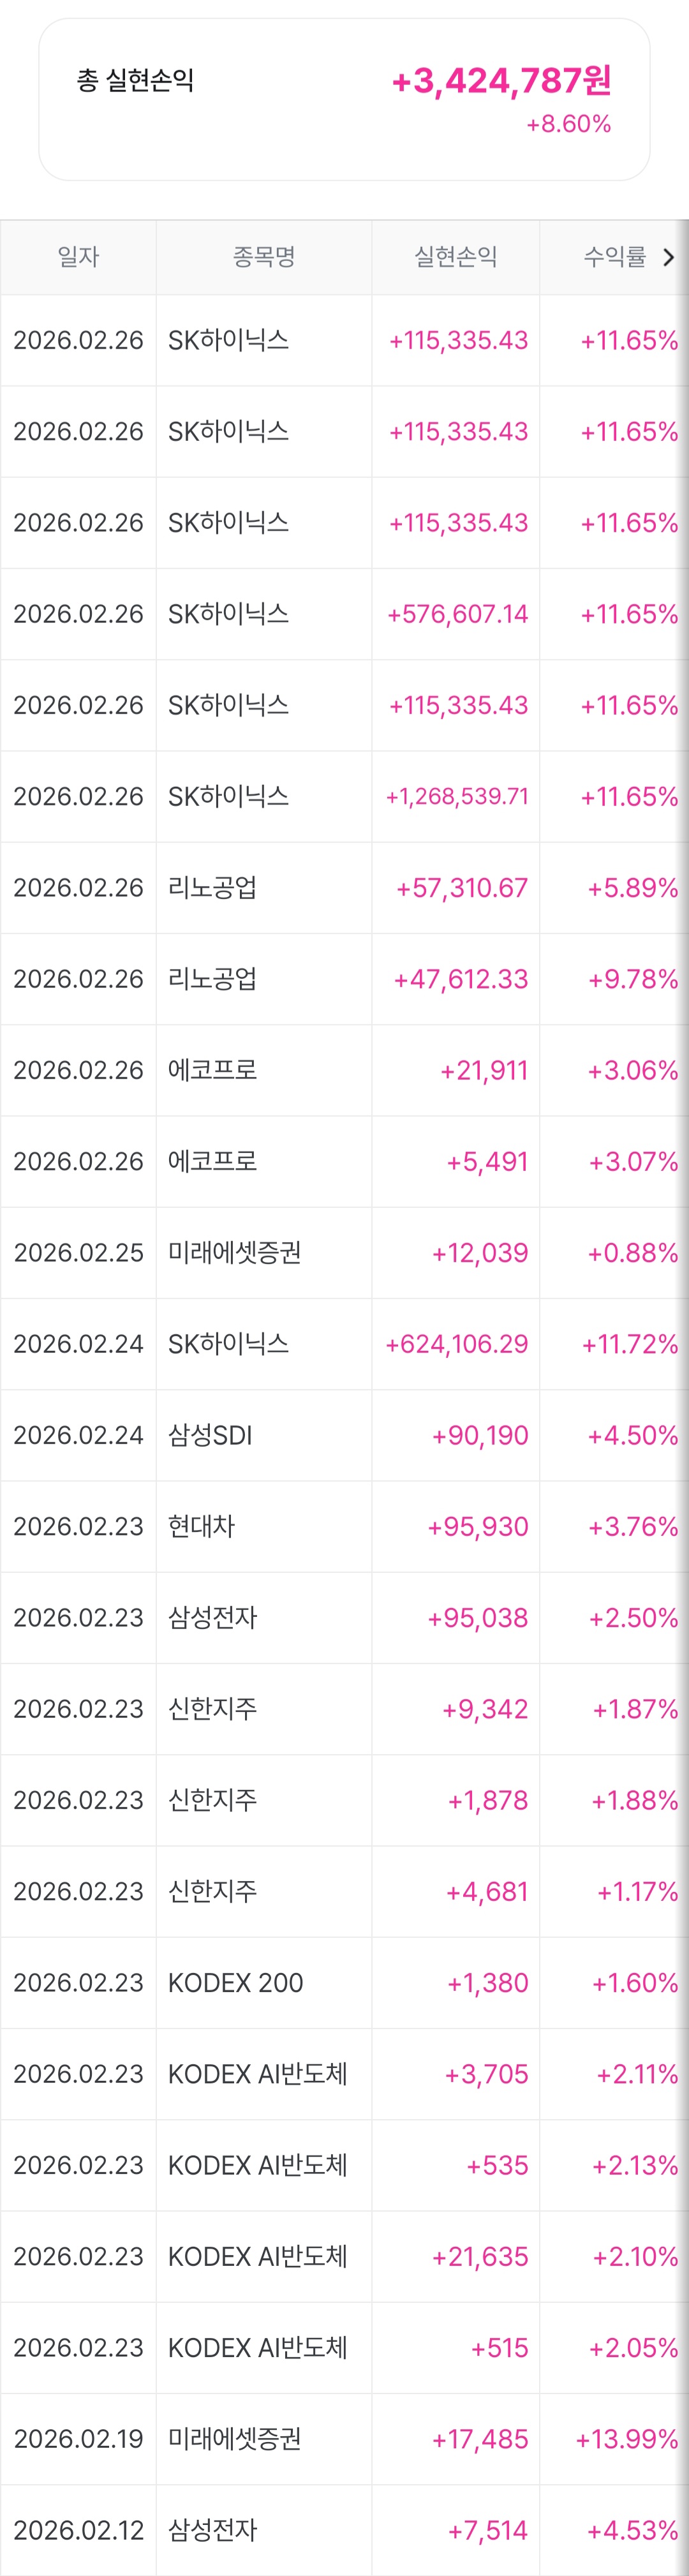689x2576 pixels.
Task: Click the 실현손익 column header
Action: click(456, 258)
